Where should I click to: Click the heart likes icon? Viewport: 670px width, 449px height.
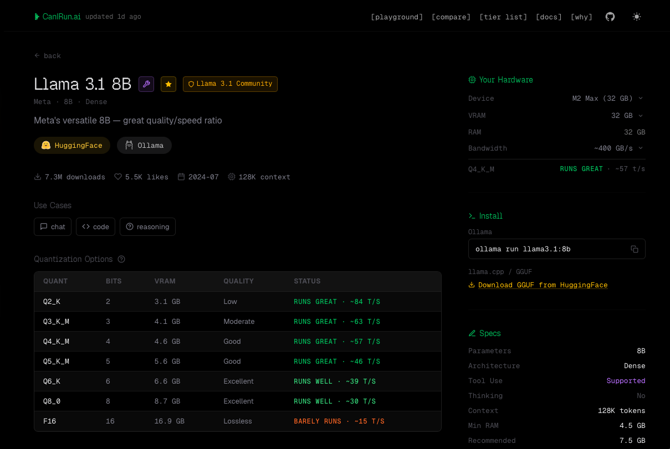click(118, 177)
